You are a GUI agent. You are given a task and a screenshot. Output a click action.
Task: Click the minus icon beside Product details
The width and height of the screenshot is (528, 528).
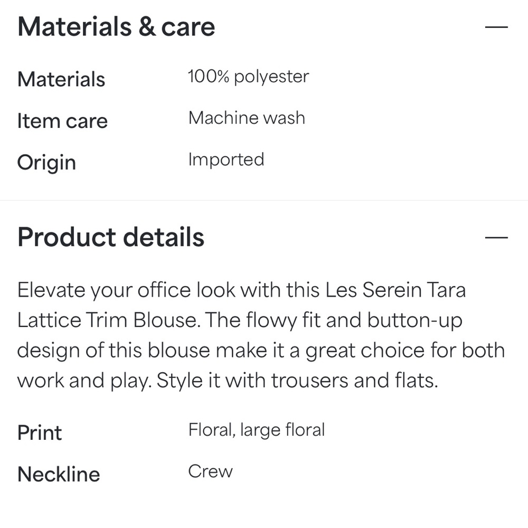pyautogui.click(x=497, y=236)
